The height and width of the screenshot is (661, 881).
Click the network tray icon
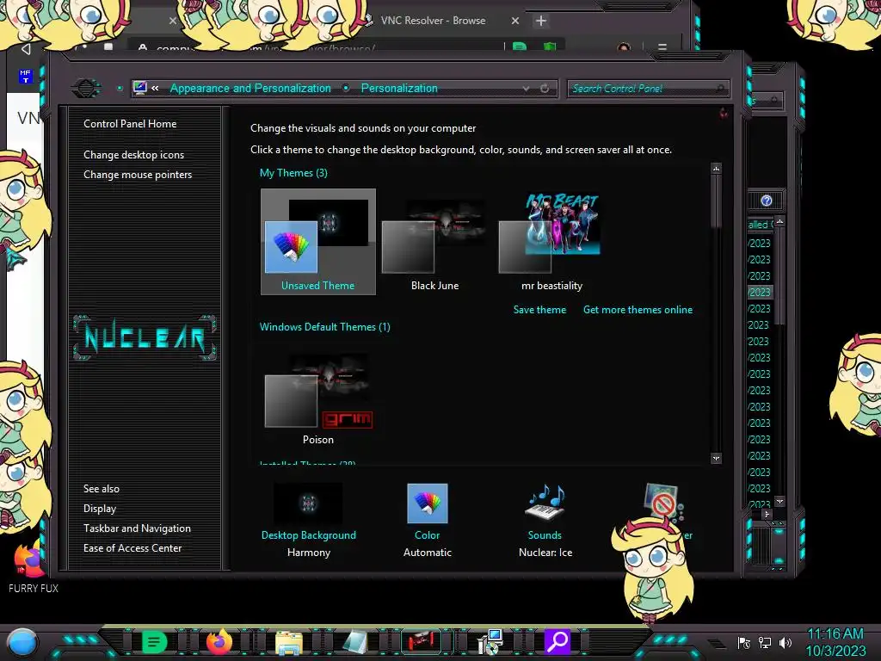(x=764, y=642)
